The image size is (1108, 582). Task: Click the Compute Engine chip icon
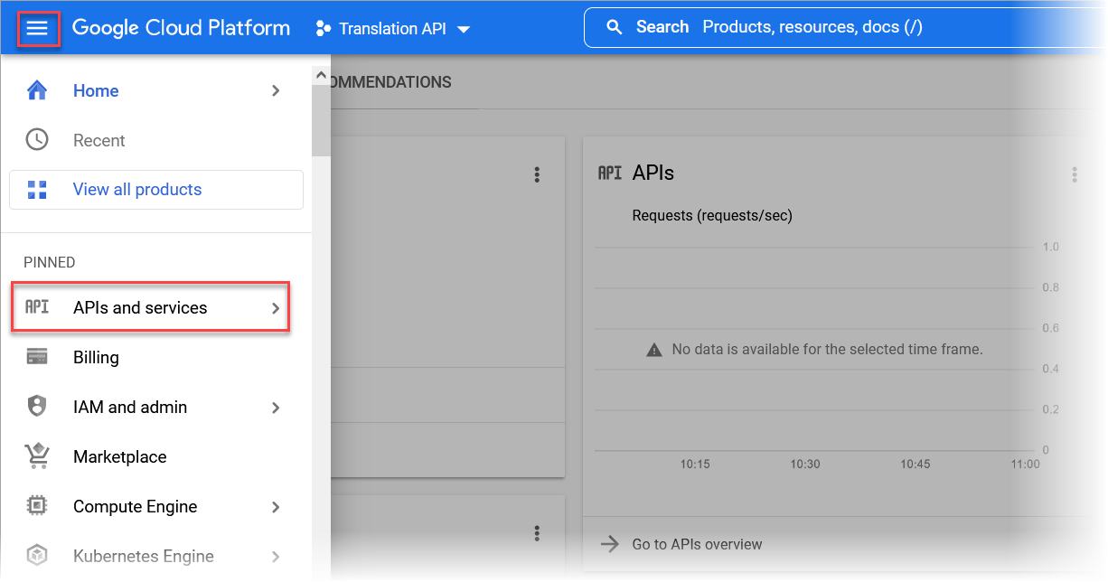tap(37, 506)
